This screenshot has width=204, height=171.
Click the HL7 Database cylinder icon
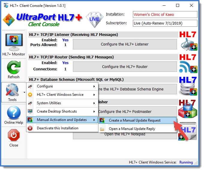pyautogui.click(x=188, y=86)
